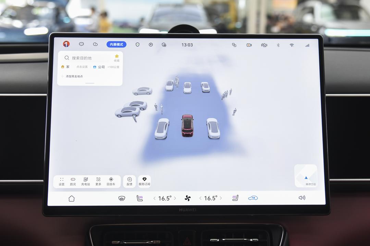Toggle the windshield defrost icon

point(122,199)
